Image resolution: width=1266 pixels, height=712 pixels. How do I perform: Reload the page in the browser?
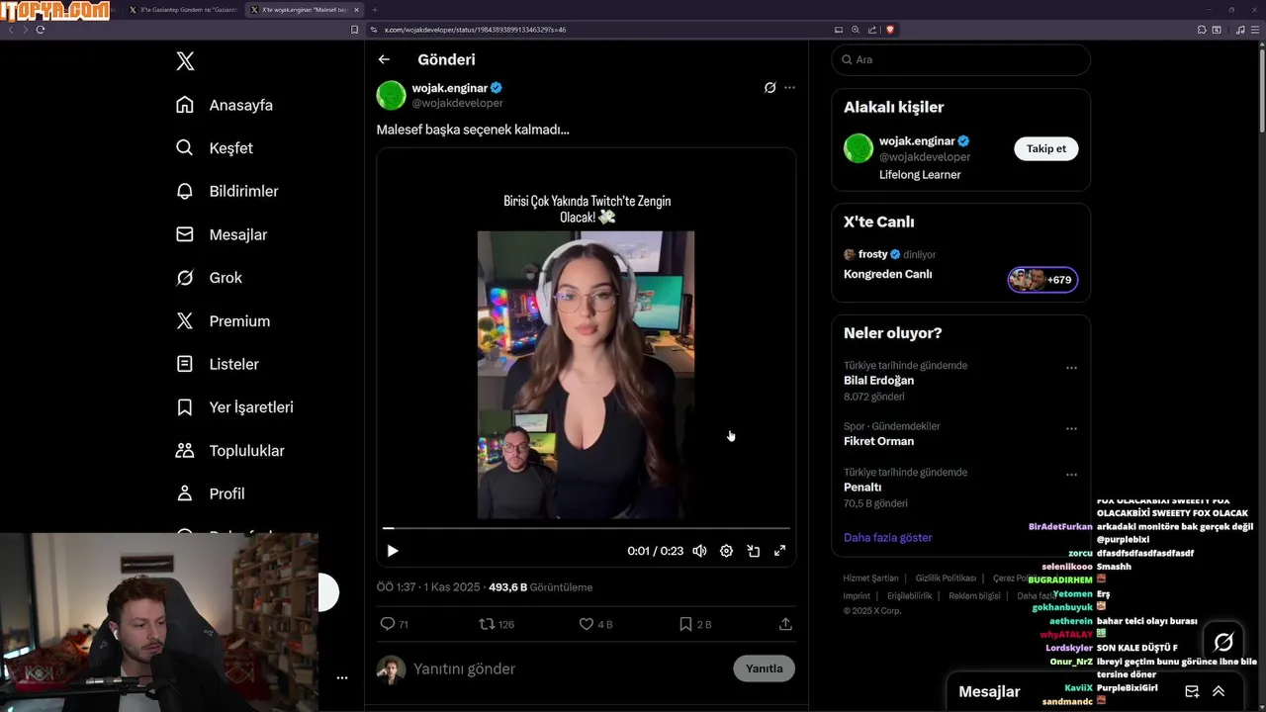click(40, 30)
